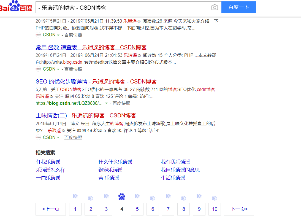Expand CSDN dropdown arrow under the 常用函数速查表 result
Image resolution: width=301 pixels, height=221 pixels.
point(58,69)
